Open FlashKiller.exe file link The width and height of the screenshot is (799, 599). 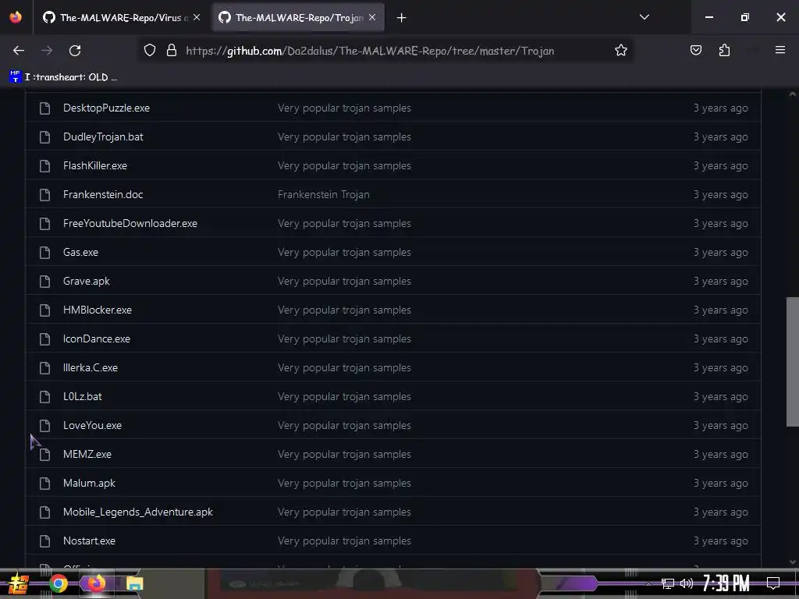pos(94,165)
